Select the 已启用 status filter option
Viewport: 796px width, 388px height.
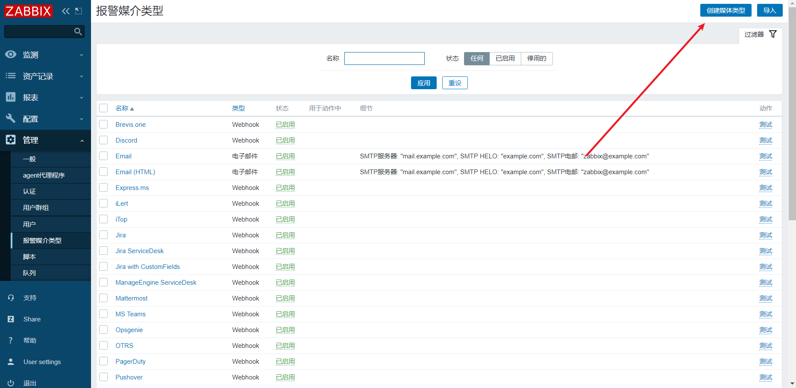click(x=505, y=58)
